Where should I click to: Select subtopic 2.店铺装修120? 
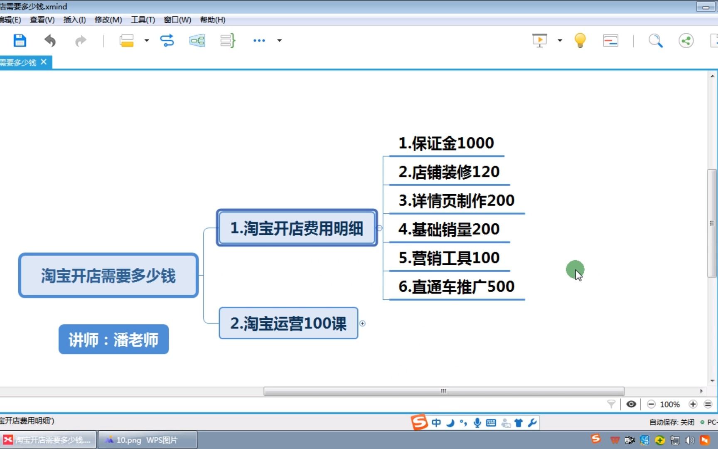pos(449,172)
